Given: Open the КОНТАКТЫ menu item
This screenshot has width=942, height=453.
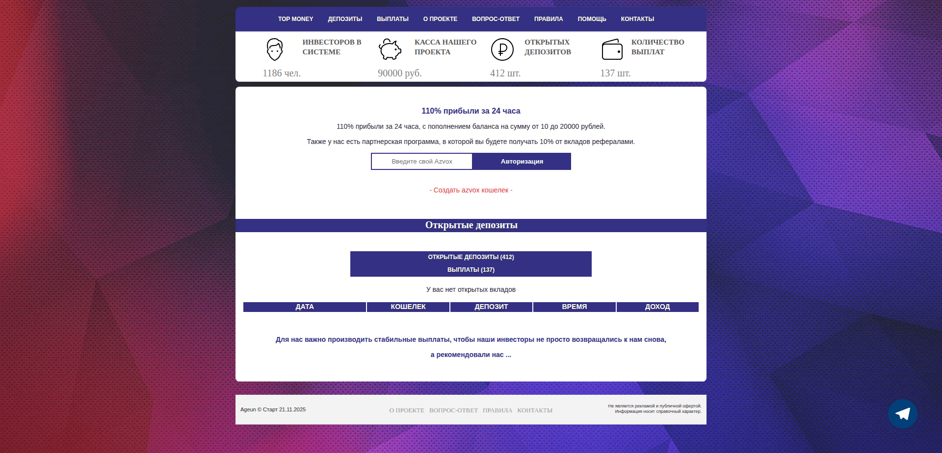Looking at the screenshot, I should pyautogui.click(x=637, y=19).
